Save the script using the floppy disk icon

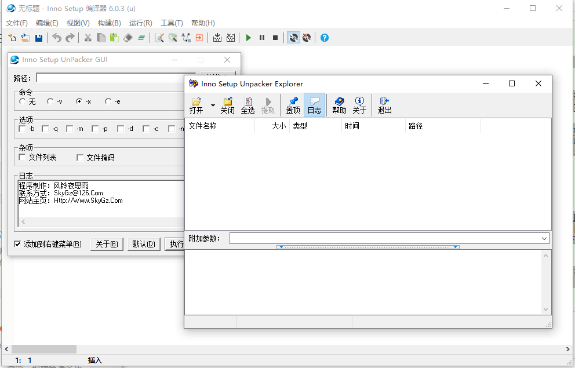click(38, 38)
